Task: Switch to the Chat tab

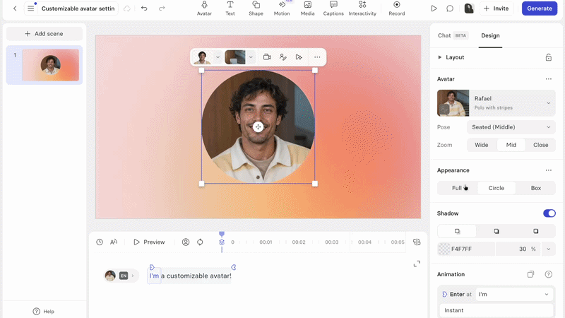Action: coord(444,35)
